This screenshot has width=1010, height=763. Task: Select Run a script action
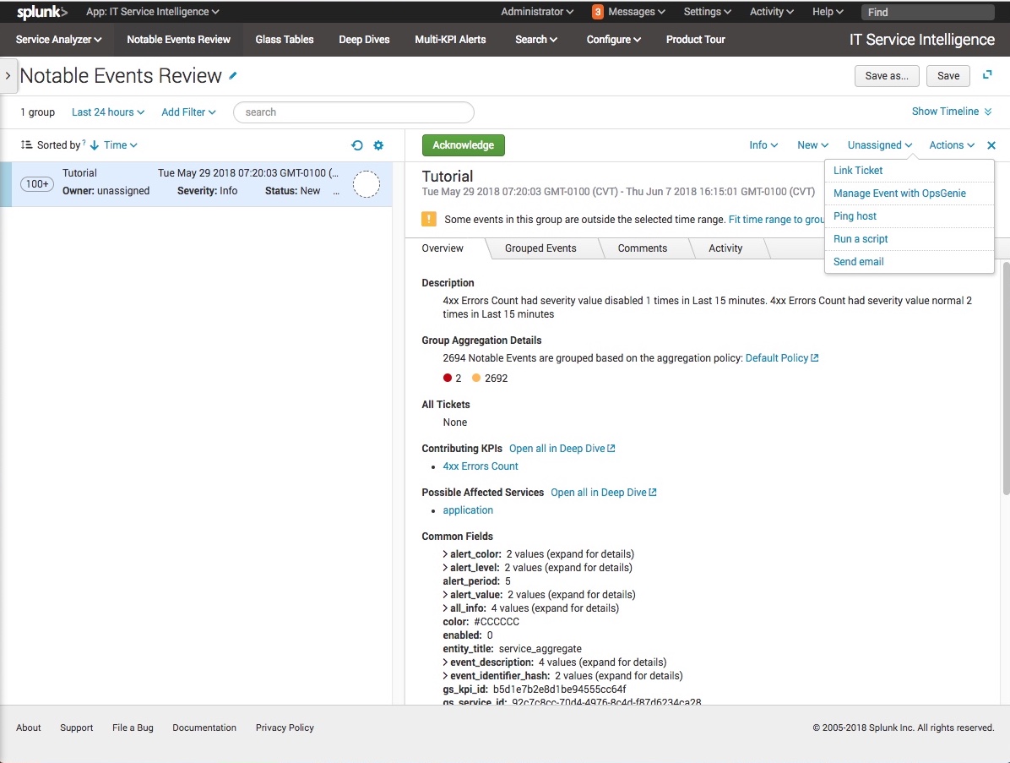pyautogui.click(x=909, y=238)
